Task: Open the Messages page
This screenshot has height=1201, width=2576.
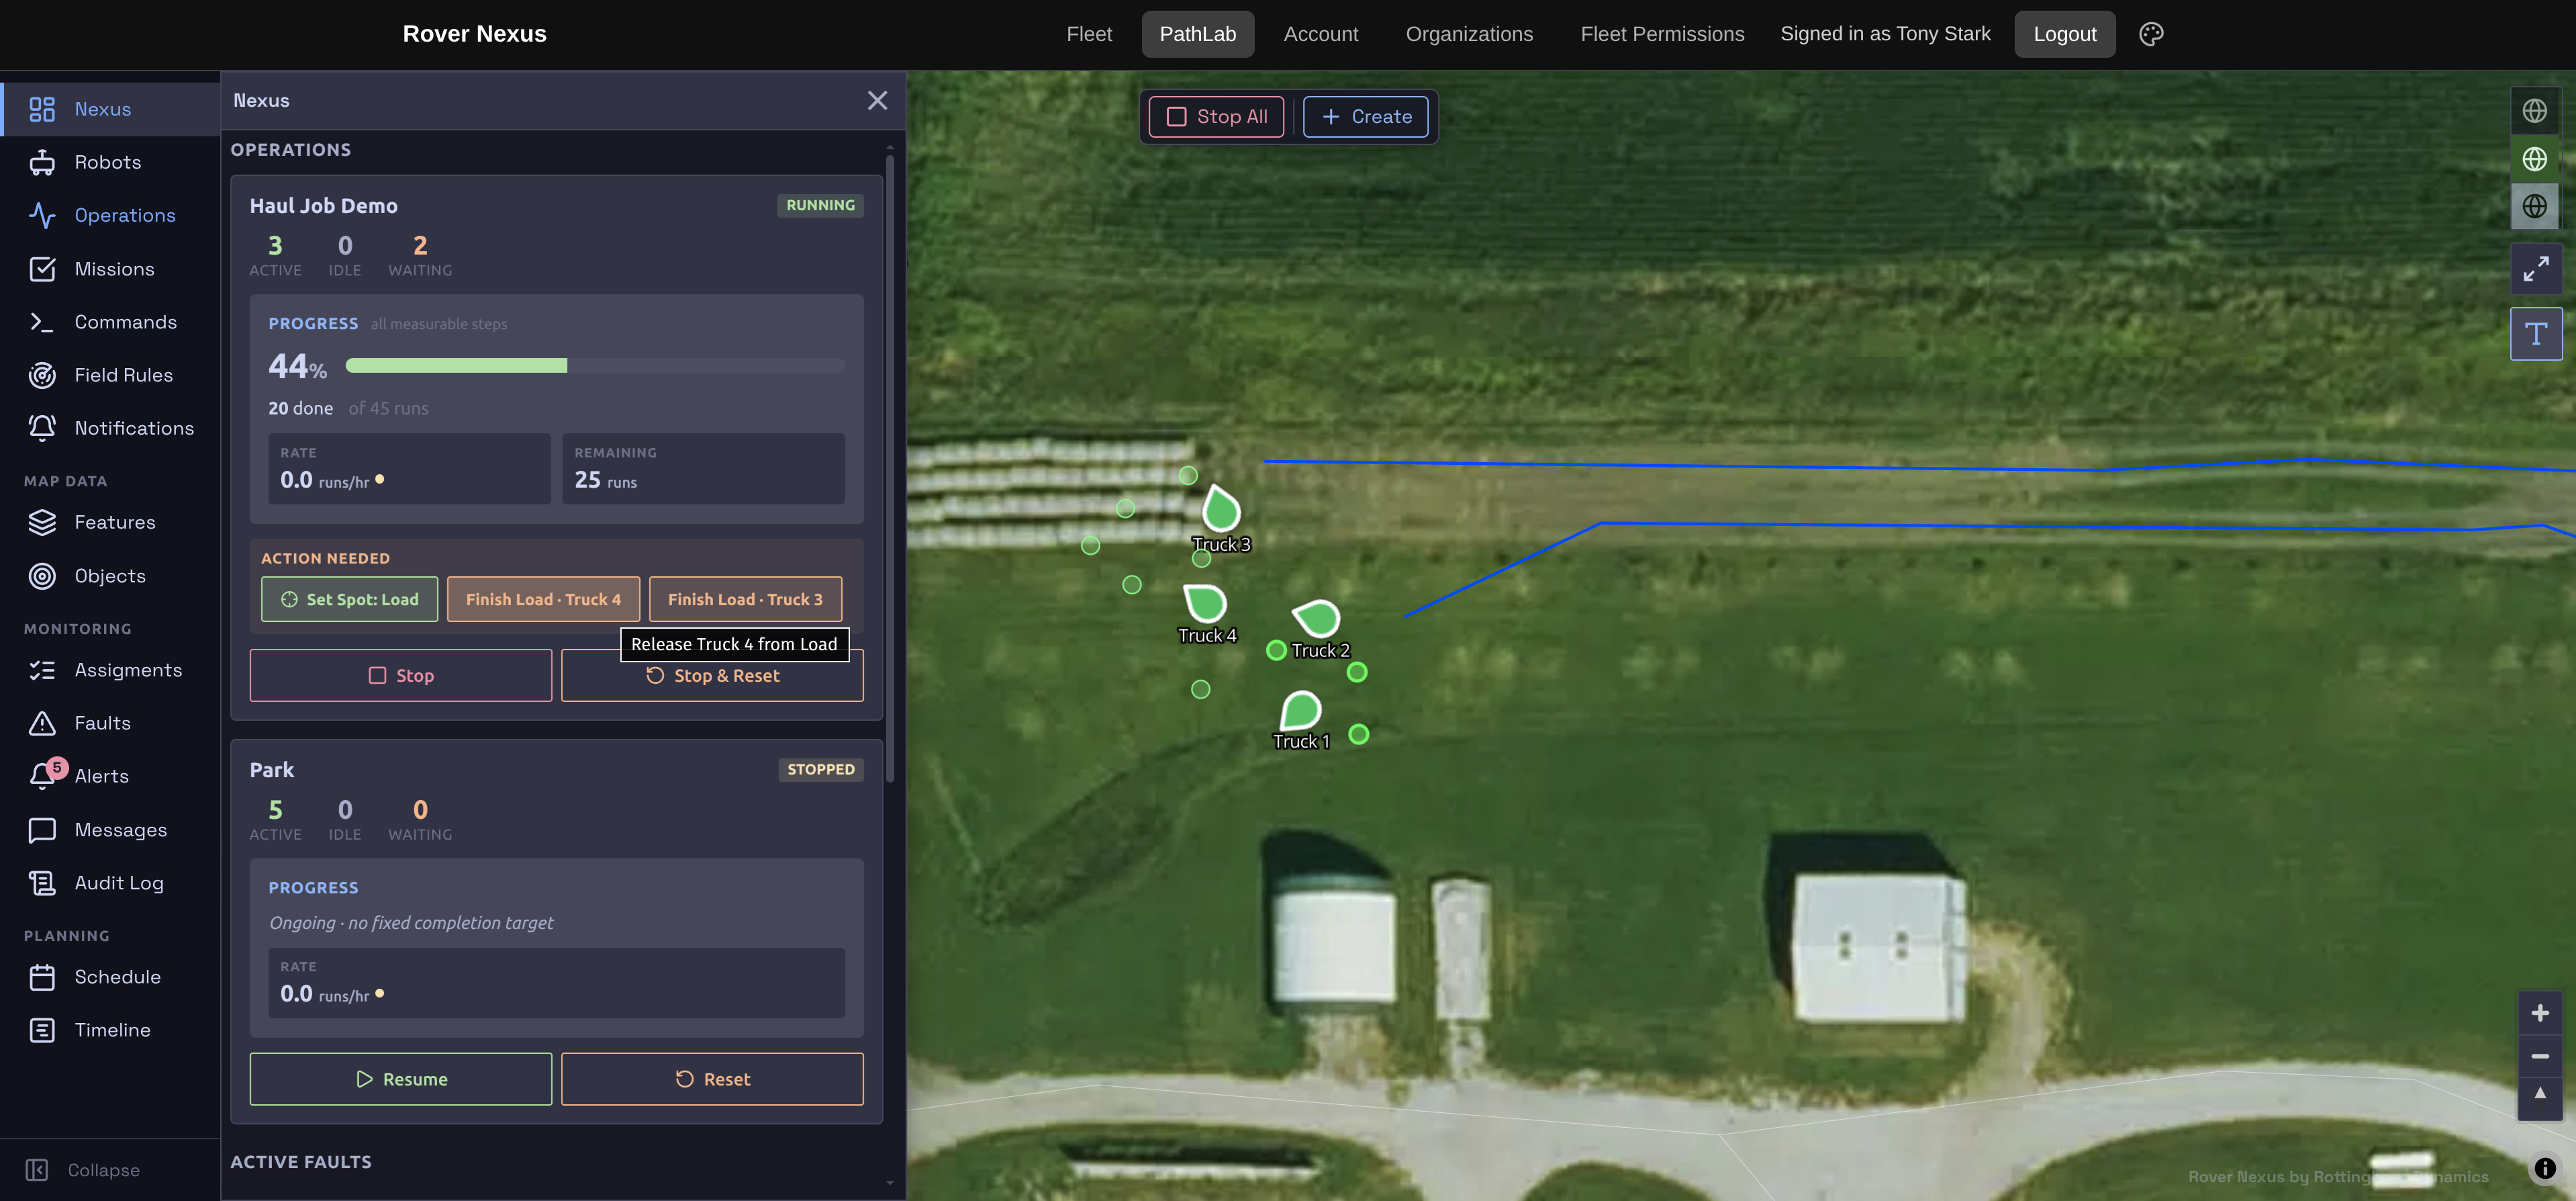Action: click(110, 830)
